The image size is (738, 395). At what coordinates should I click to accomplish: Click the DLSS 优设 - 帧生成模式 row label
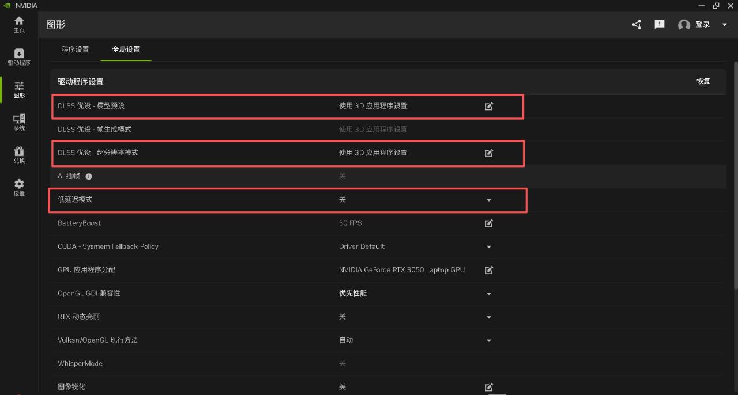click(x=95, y=130)
